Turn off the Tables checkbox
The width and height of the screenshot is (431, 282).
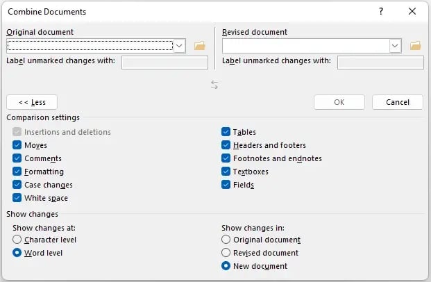(x=226, y=132)
